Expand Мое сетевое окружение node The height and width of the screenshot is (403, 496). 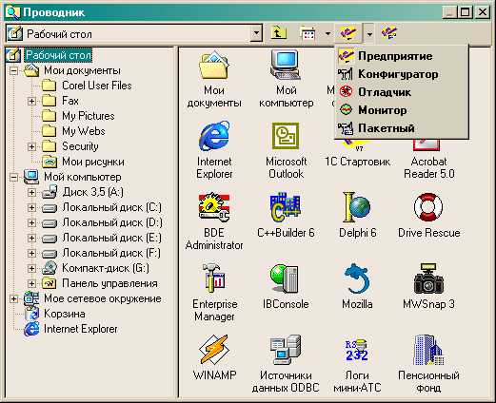(x=13, y=298)
